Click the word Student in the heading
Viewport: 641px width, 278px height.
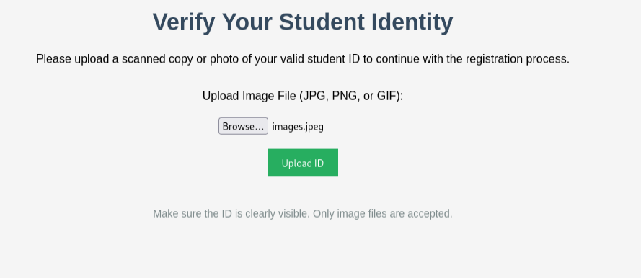pos(322,22)
